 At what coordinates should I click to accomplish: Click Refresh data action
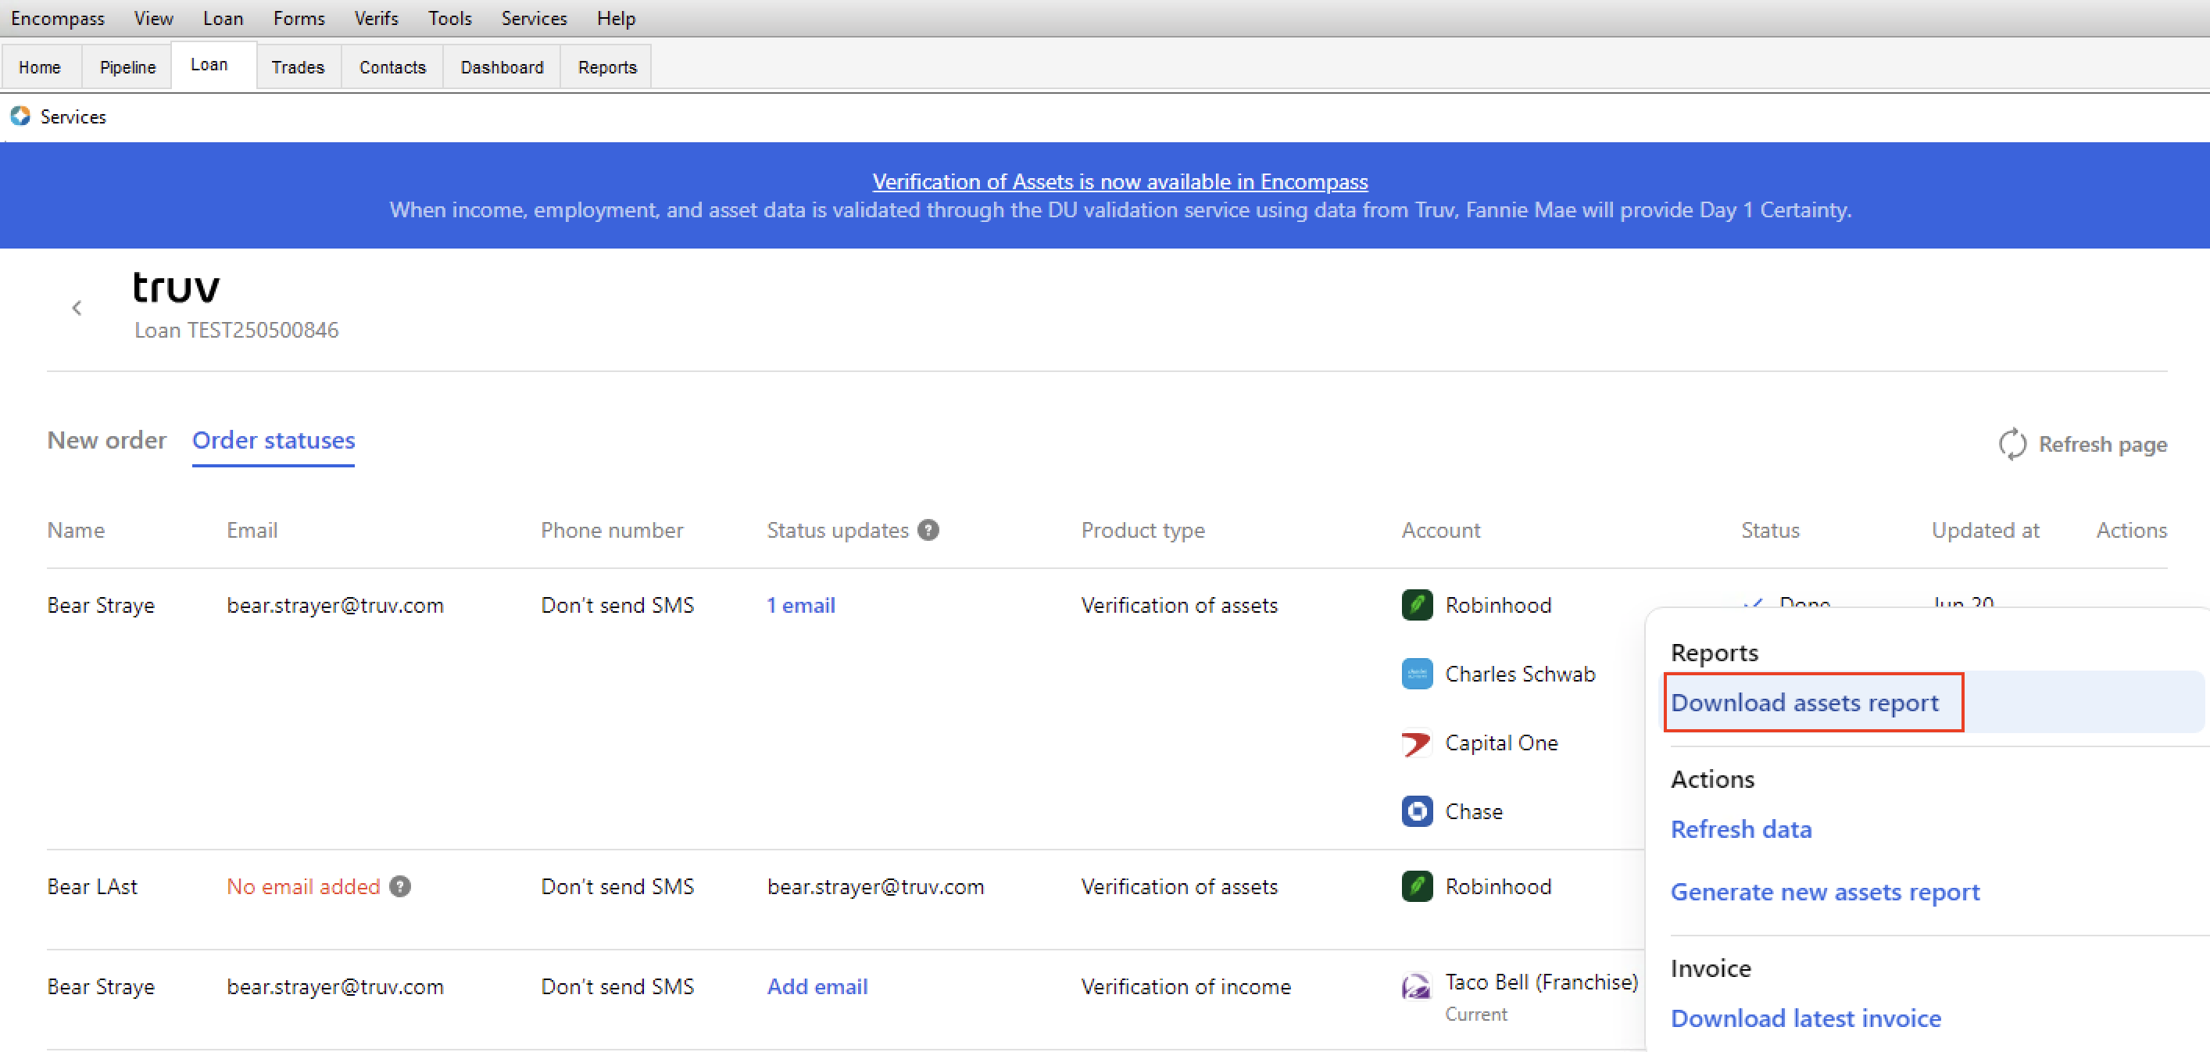pos(1742,829)
